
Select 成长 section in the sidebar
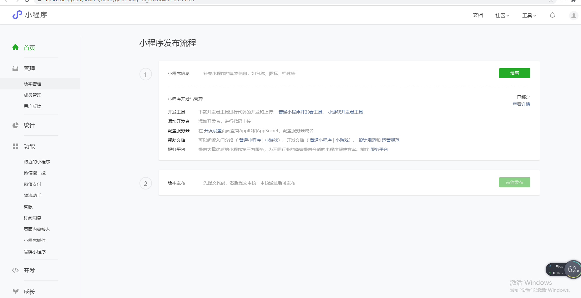click(29, 292)
